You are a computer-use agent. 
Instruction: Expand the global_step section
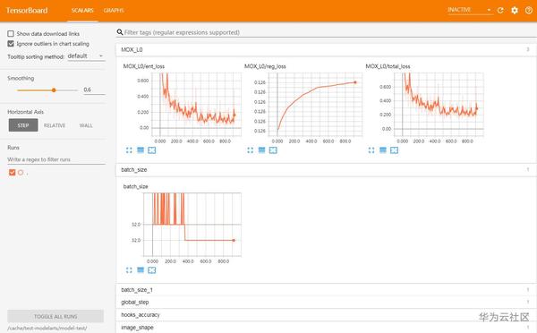[x=326, y=303]
